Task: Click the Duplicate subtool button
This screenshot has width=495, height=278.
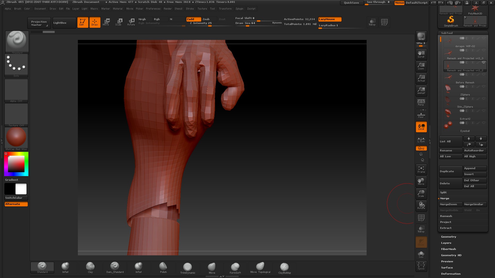Action: (451, 171)
